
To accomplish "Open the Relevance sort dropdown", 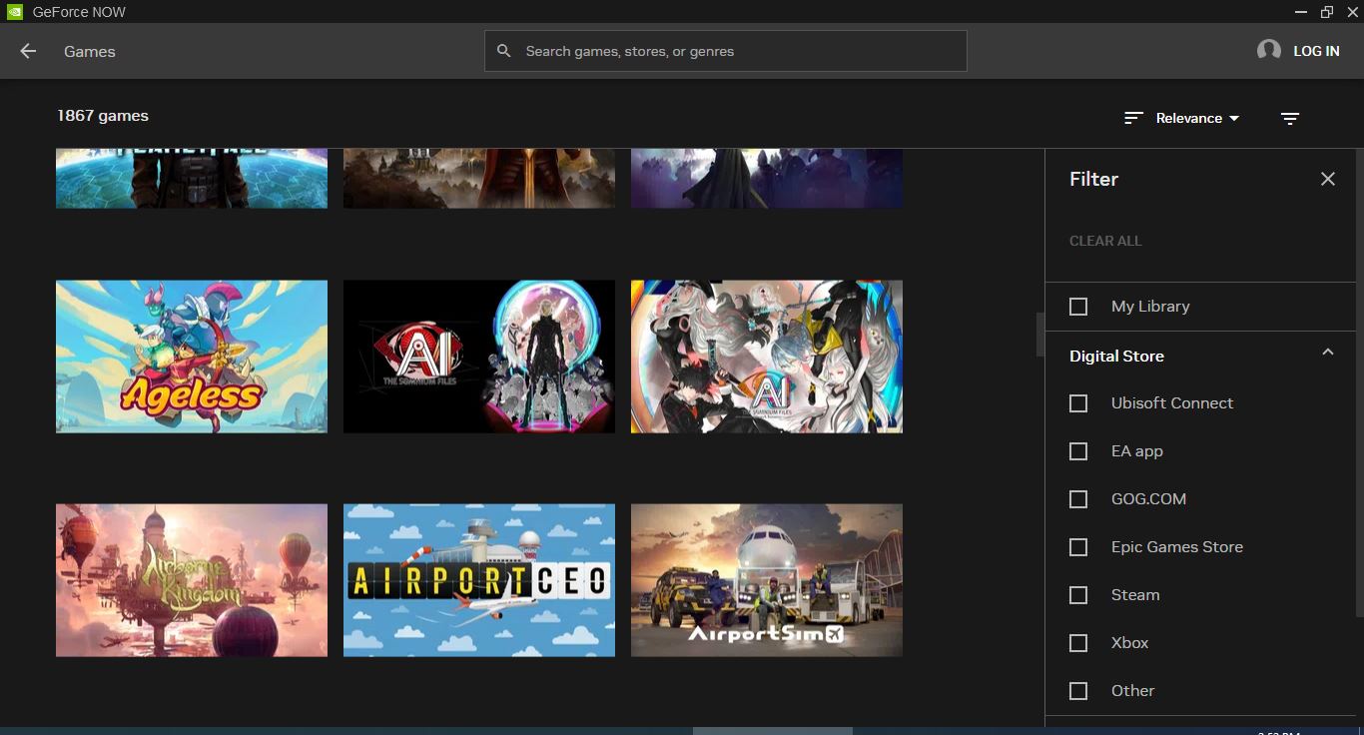I will 1197,118.
